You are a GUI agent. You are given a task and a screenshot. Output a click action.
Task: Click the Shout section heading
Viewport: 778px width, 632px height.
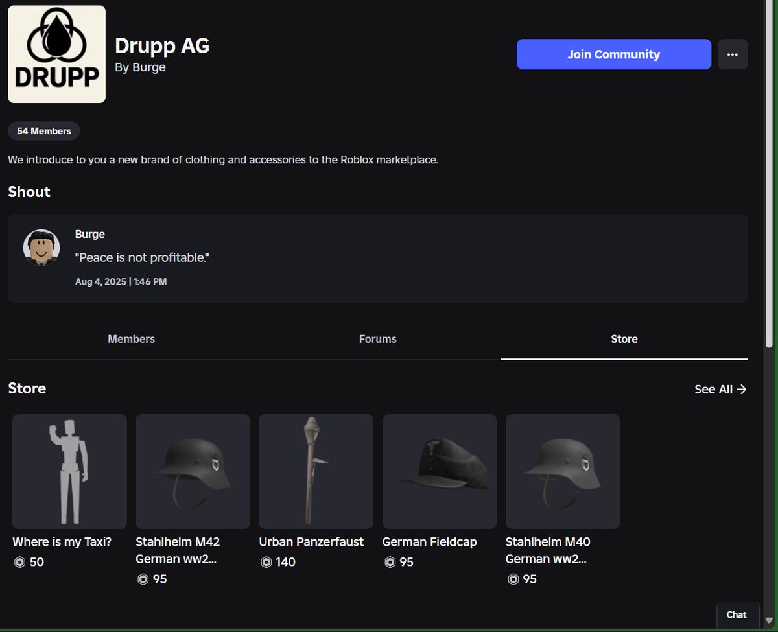click(x=29, y=192)
